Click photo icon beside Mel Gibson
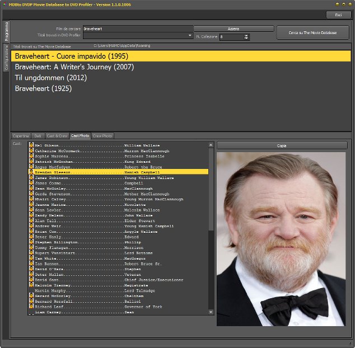This screenshot has height=348, width=355. point(31,145)
